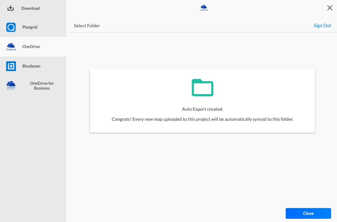Select the OneDrive text label in sidebar
This screenshot has height=222, width=337.
pyautogui.click(x=31, y=47)
